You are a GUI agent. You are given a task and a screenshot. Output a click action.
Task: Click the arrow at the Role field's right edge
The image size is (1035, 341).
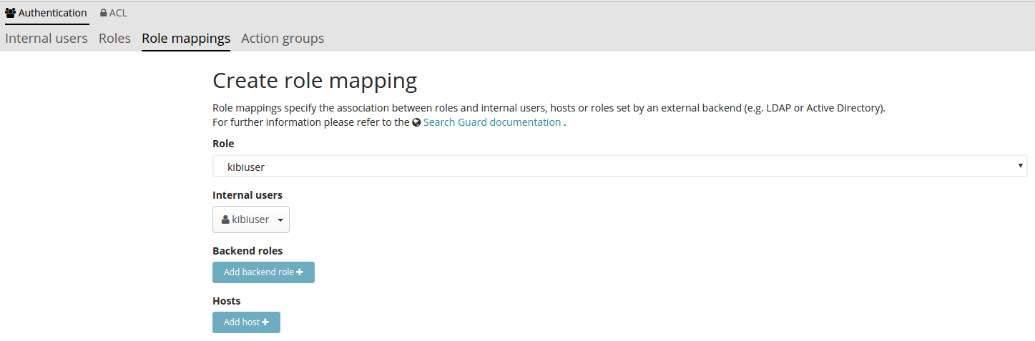pos(1020,166)
